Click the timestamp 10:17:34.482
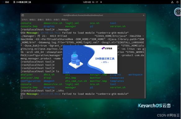This screenshot has width=181, height=119. [50, 94]
